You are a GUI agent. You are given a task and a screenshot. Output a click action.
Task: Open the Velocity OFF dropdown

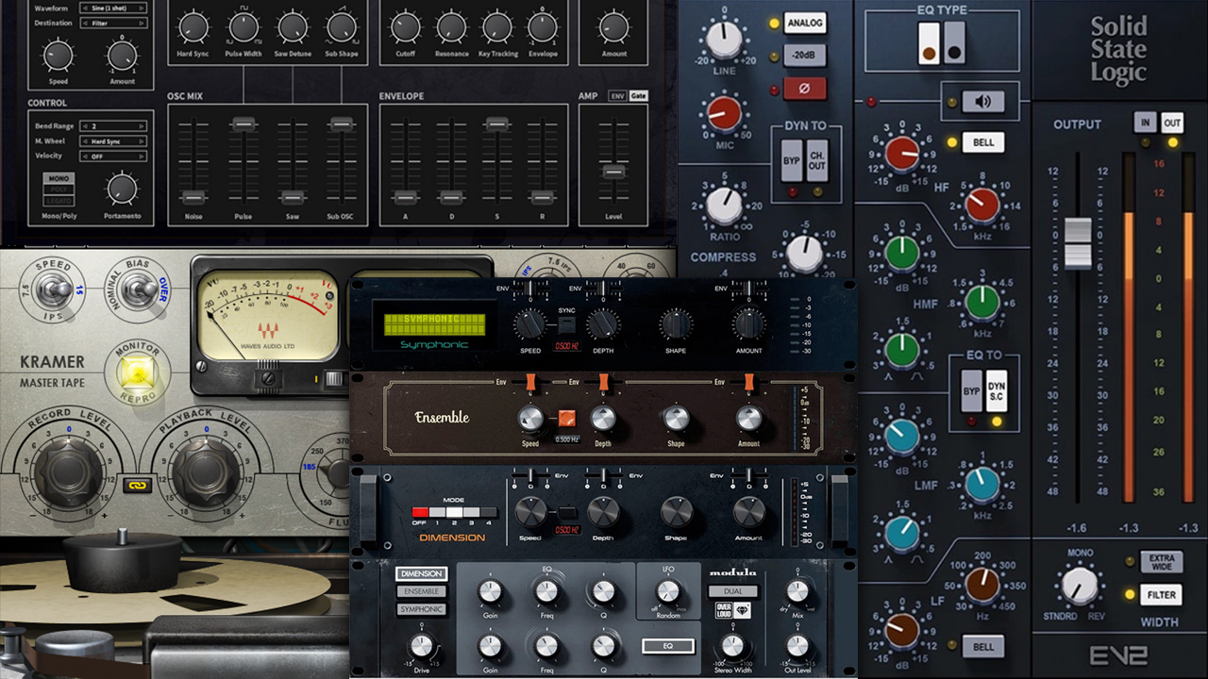point(113,156)
